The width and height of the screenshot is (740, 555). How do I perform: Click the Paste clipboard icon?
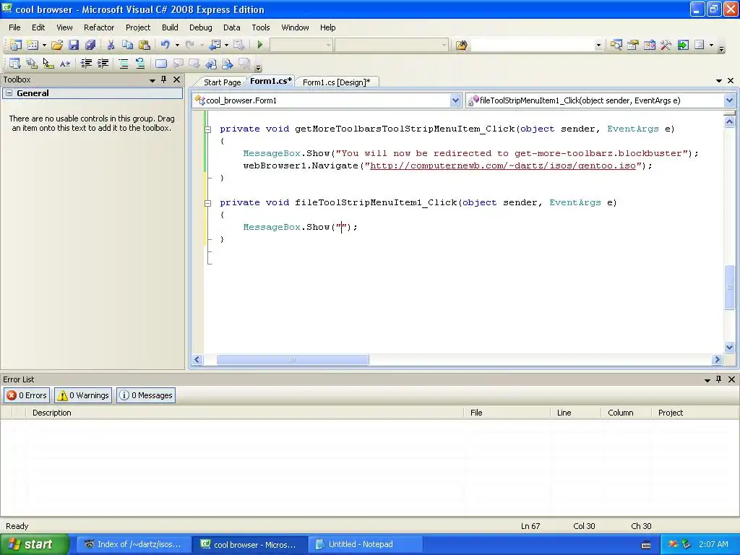(145, 45)
